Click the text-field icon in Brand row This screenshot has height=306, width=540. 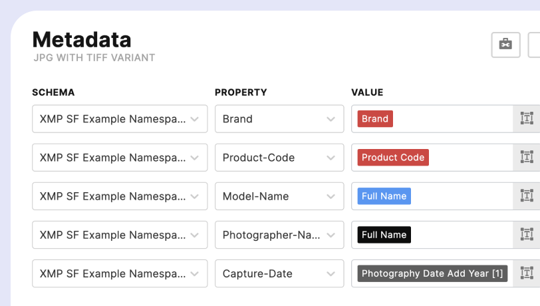click(527, 119)
